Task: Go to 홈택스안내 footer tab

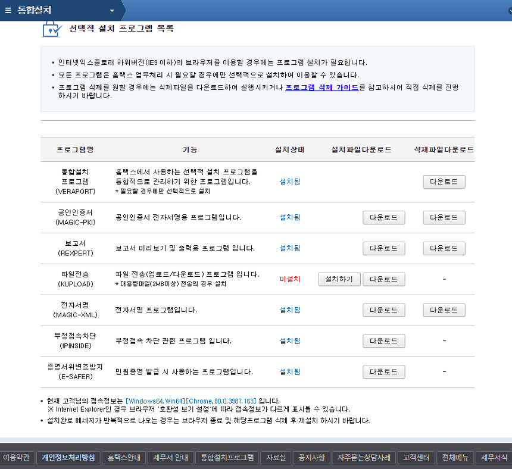Action: [x=123, y=458]
